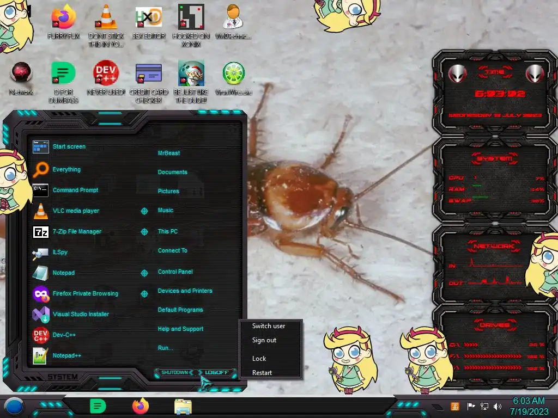
Task: Open Devices and Printers link
Action: click(x=185, y=291)
